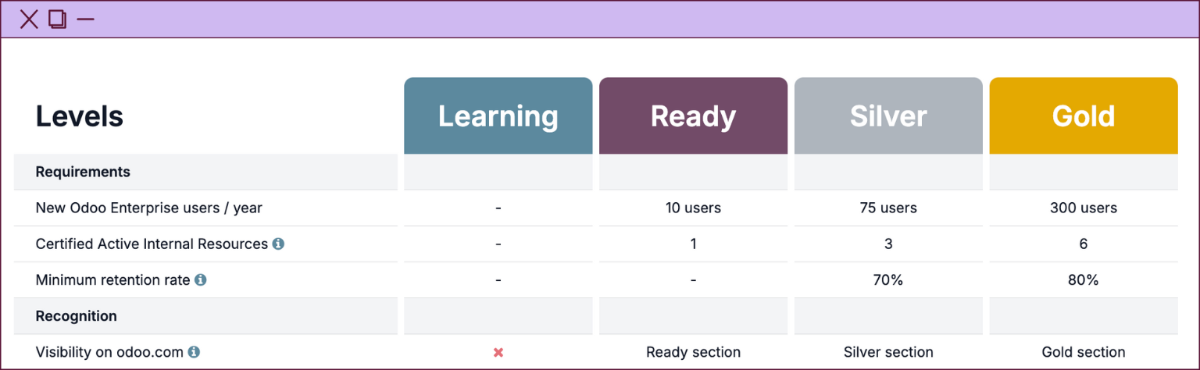This screenshot has height=370, width=1200.
Task: Click the Recognition section row label
Action: pos(77,316)
